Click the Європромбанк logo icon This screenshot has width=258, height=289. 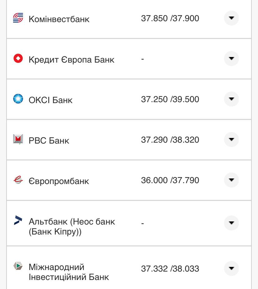coord(18,180)
